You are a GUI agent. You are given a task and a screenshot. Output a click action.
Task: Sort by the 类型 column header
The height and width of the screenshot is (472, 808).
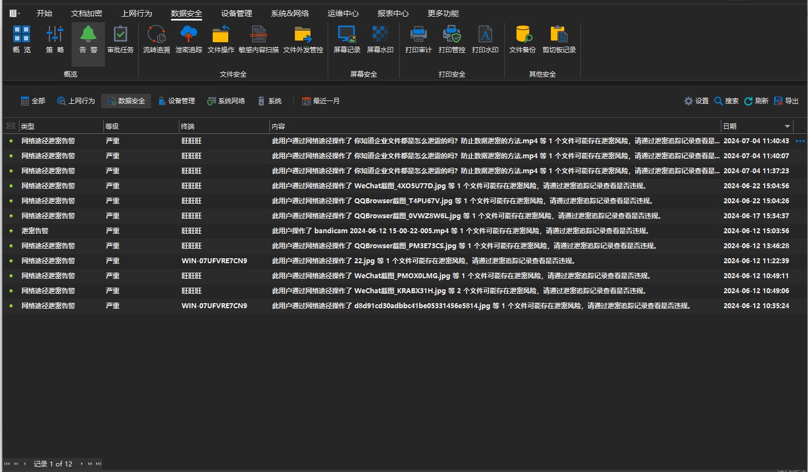(61, 126)
